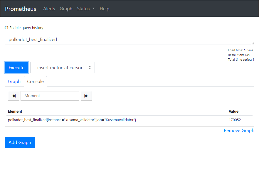
Task: Click the Enable query history label
Action: (x=26, y=28)
